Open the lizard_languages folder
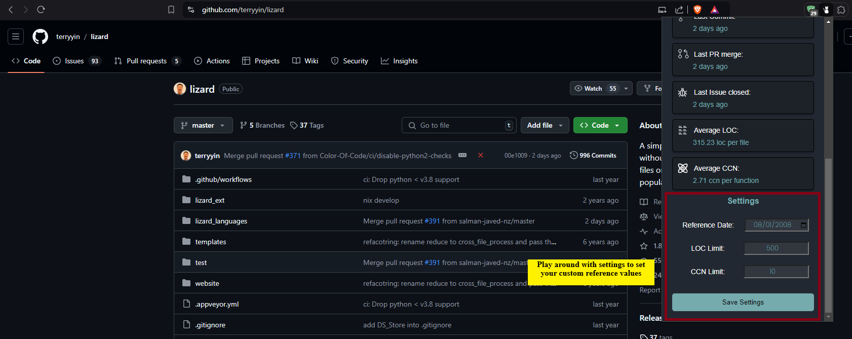 pos(221,221)
